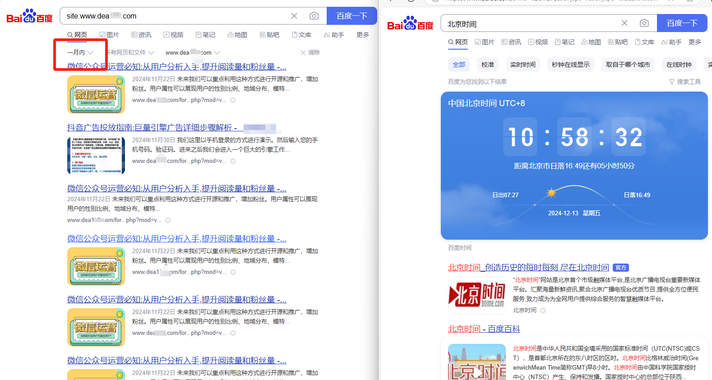Click the Beijing time clock card
The image size is (712, 380).
click(x=574, y=166)
